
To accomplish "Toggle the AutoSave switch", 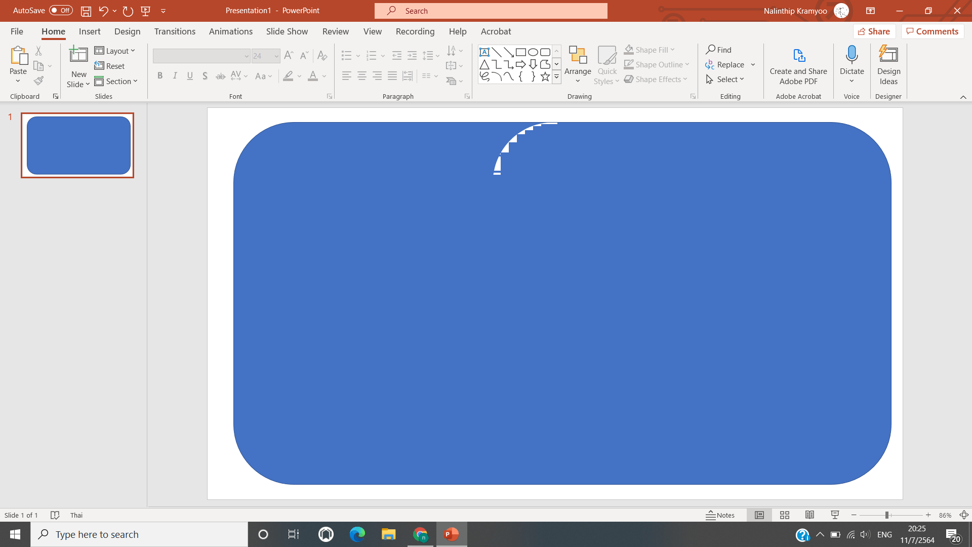I will tap(61, 11).
